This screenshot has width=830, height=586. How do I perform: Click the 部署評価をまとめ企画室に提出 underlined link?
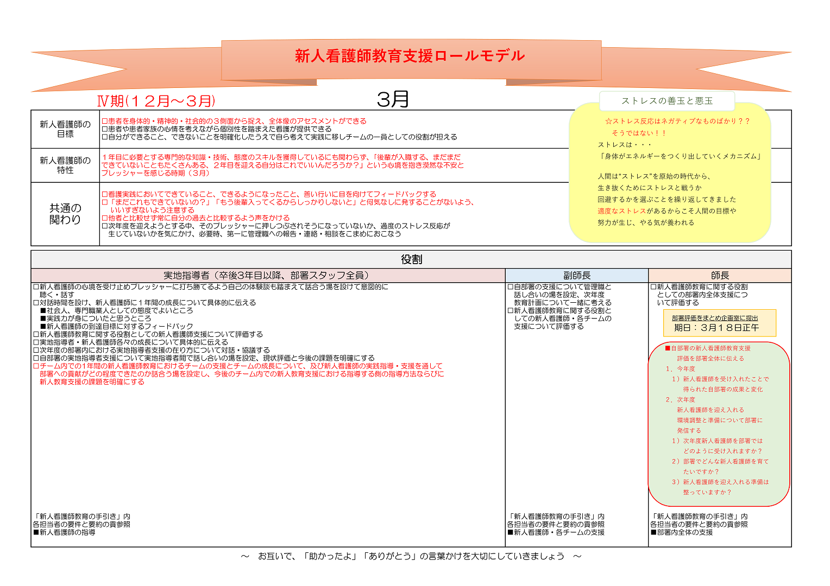(714, 318)
